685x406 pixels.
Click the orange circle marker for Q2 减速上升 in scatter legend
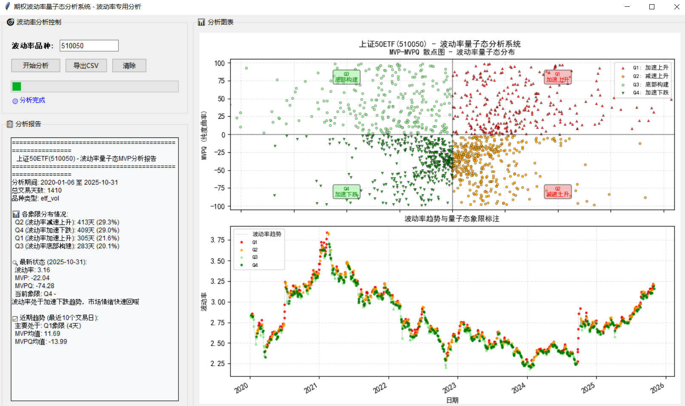[x=623, y=76]
